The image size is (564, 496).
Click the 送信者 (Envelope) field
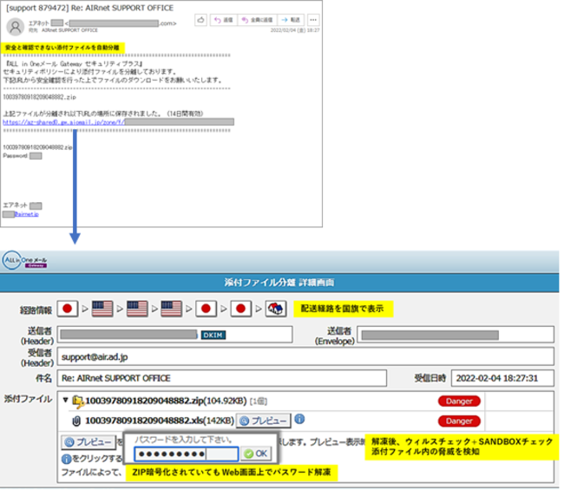click(456, 335)
